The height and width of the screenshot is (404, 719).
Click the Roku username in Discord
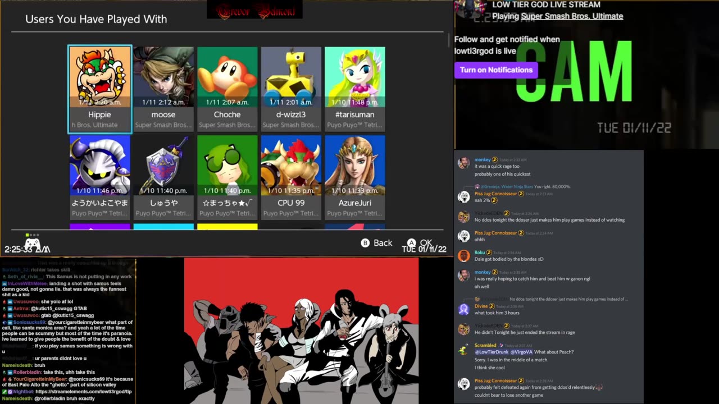(480, 252)
